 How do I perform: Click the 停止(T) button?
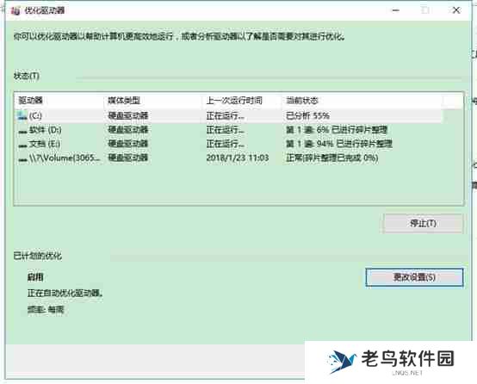(x=423, y=223)
